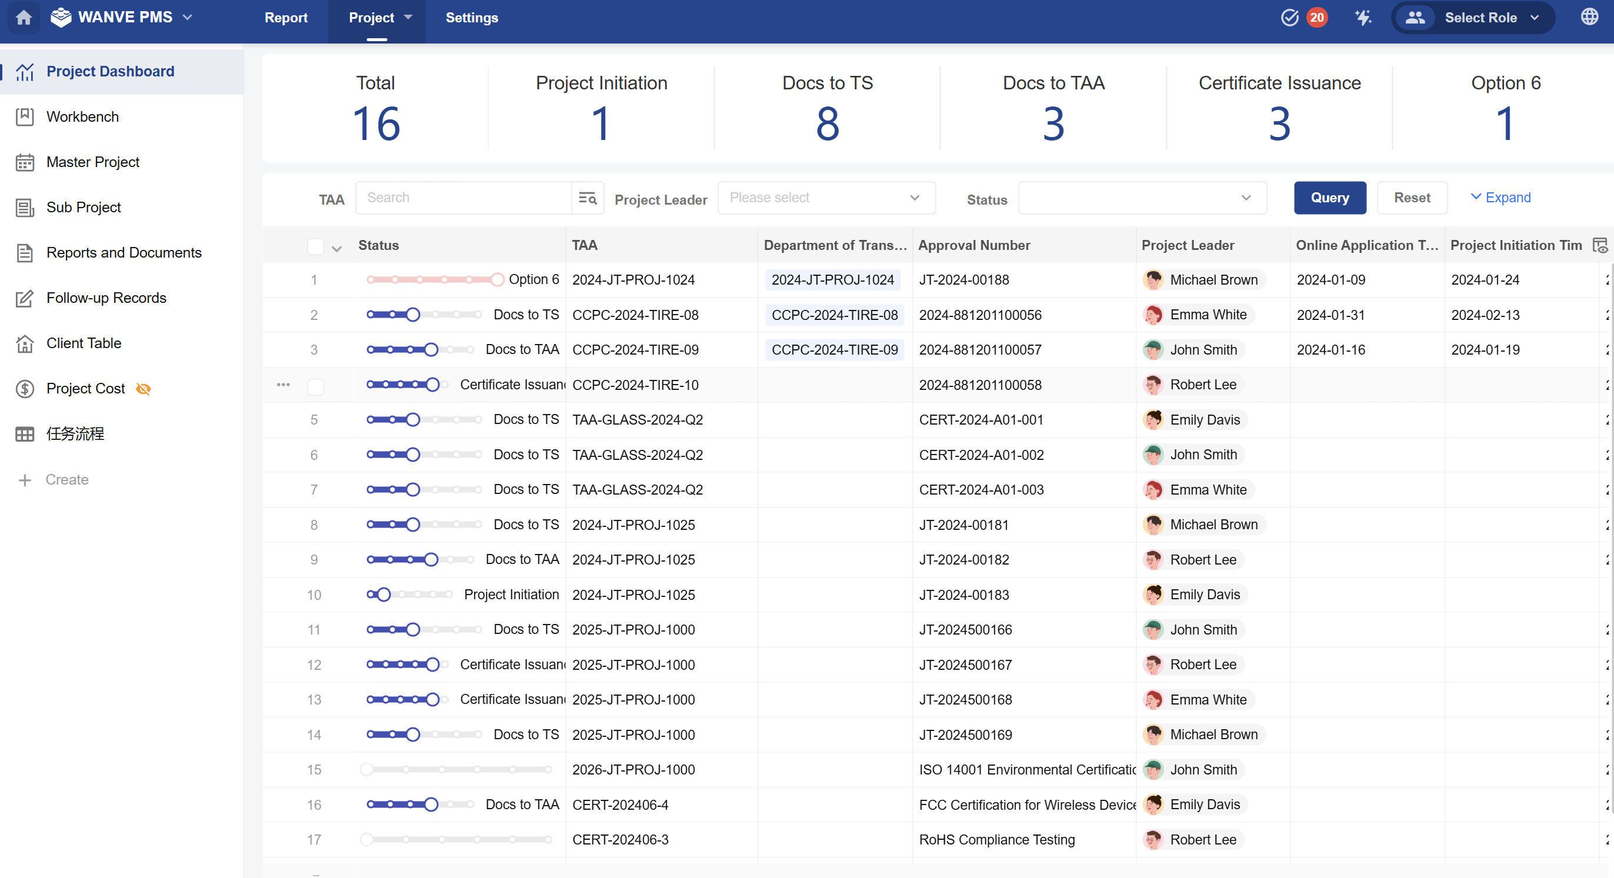Image resolution: width=1614 pixels, height=878 pixels.
Task: Click the Docs to TAA summary card
Action: click(x=1053, y=109)
